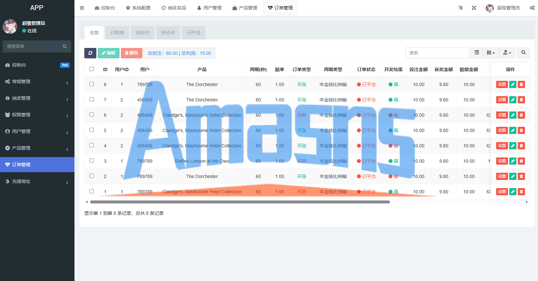Toggle fullscreen mode icon in header
538x281 pixels.
[x=474, y=8]
